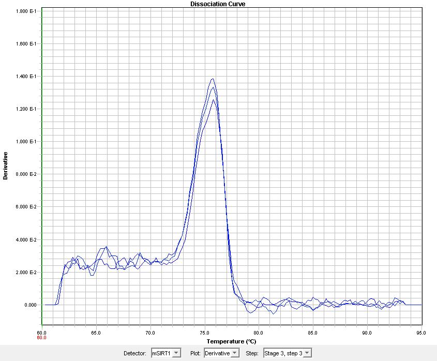Click the 'Dissociation Curve' chart title
Image resolution: width=437 pixels, height=361 pixels.
click(x=218, y=4)
